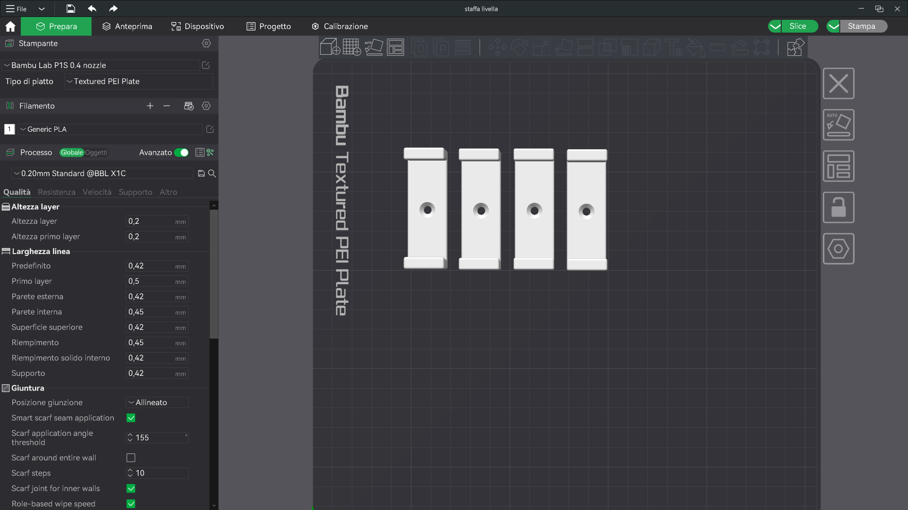Open the Velocità settings tab
The width and height of the screenshot is (908, 510).
pos(97,192)
